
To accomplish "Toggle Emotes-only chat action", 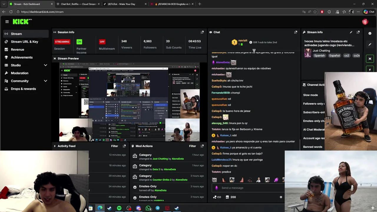I will coord(314,121).
